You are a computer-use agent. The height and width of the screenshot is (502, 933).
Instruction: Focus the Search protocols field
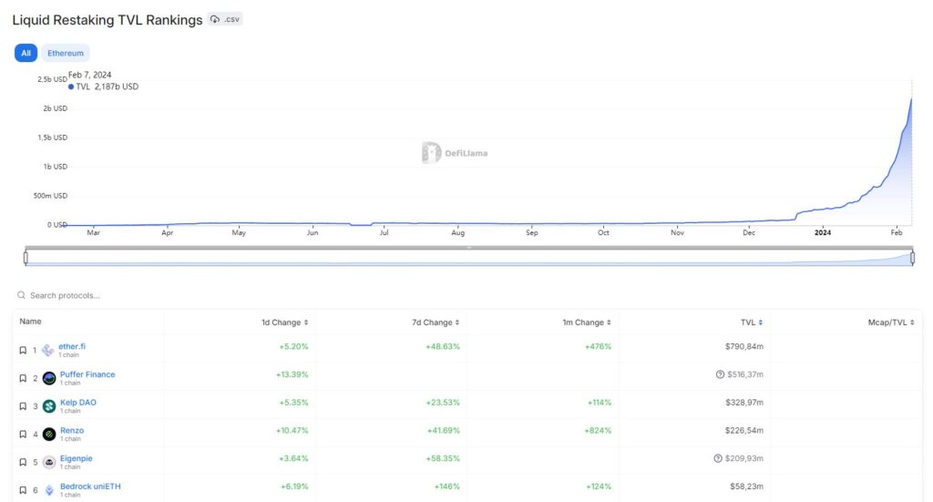(x=65, y=295)
